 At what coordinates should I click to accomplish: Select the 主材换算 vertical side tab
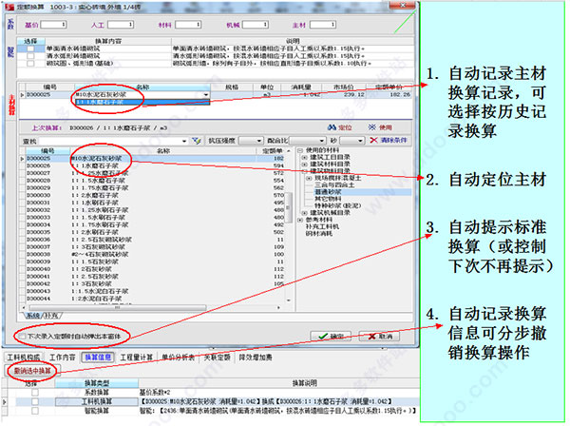click(x=11, y=106)
